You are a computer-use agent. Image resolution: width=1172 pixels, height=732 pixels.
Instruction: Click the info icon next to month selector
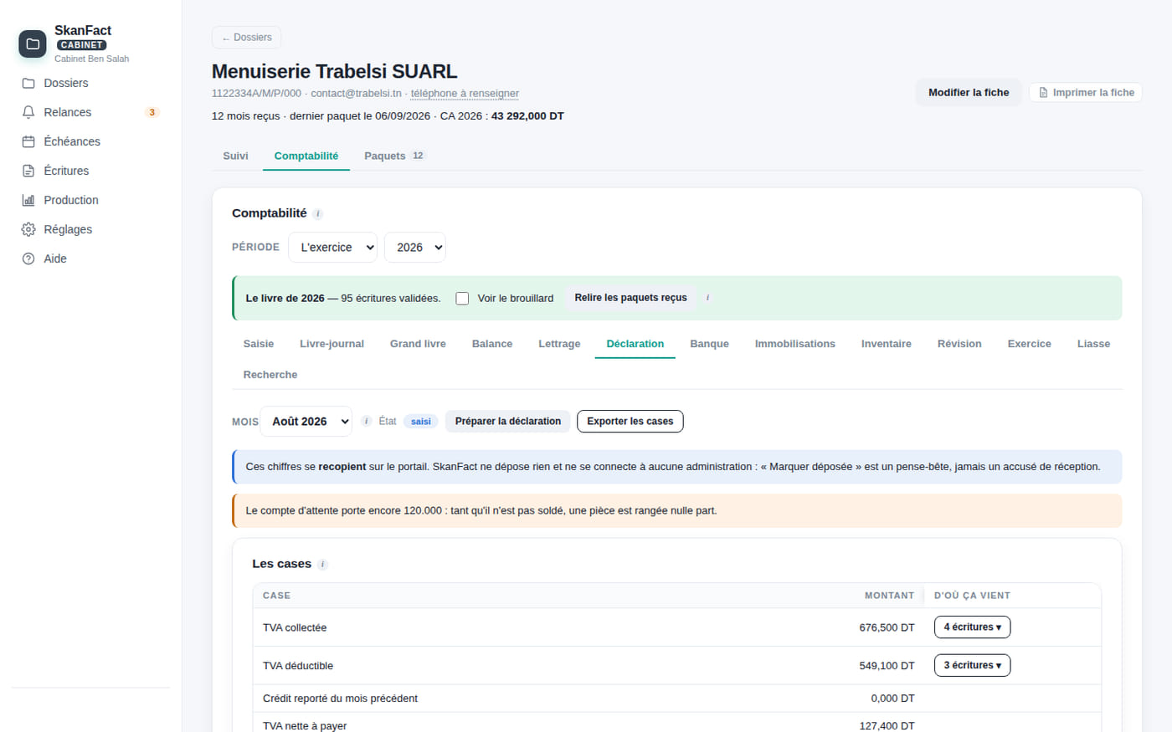[x=366, y=421]
